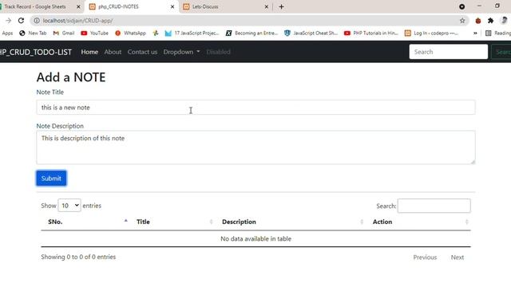Click the Next pagination link
This screenshot has height=287, width=511.
458,257
